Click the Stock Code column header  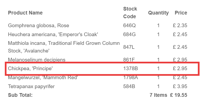130,13
